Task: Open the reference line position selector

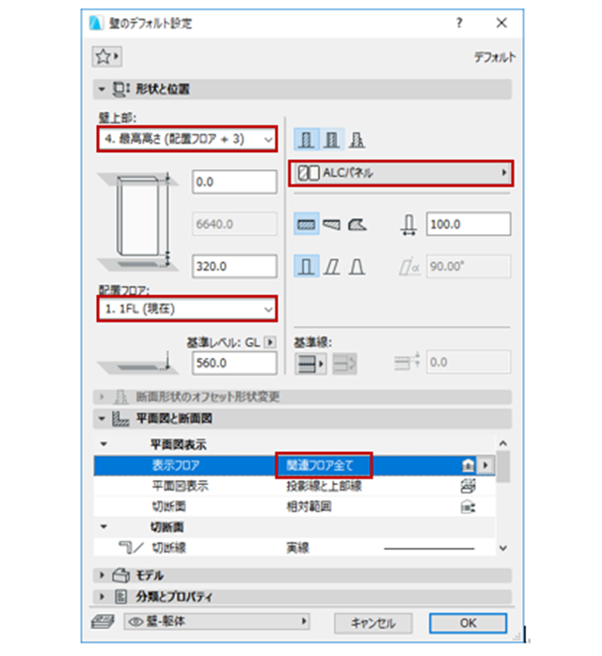Action: point(310,363)
